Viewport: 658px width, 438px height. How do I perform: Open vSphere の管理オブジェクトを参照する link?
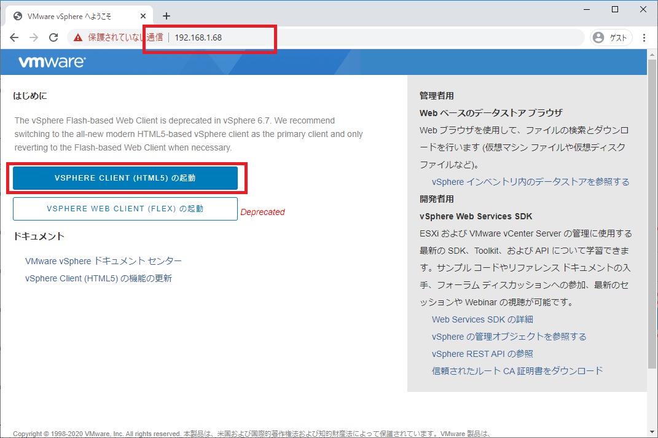tap(509, 337)
